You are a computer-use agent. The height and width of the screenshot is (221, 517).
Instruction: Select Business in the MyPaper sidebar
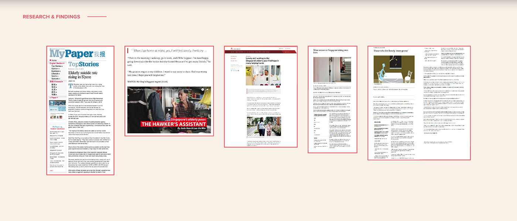56,71
